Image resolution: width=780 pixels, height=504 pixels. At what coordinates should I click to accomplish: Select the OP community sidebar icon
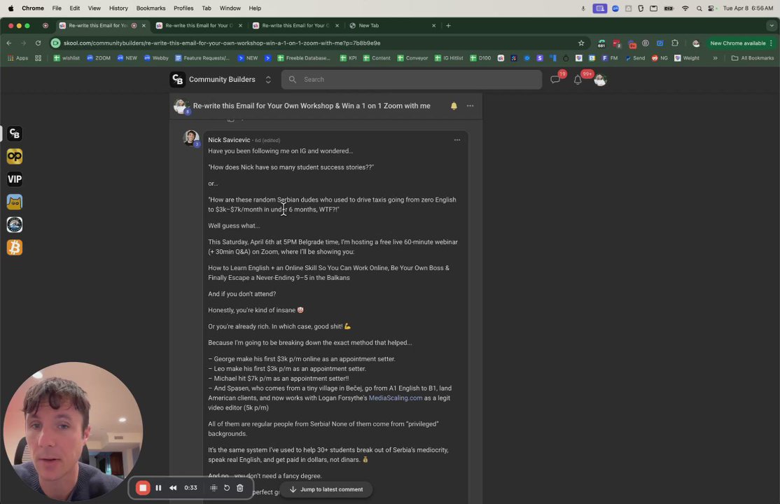point(15,156)
